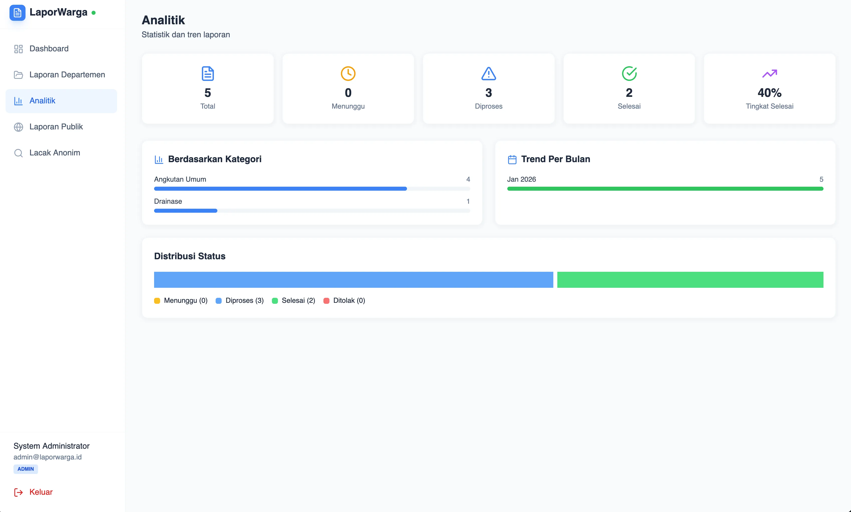This screenshot has width=851, height=512.
Task: Click the green check icon on Selesai card
Action: click(x=629, y=73)
